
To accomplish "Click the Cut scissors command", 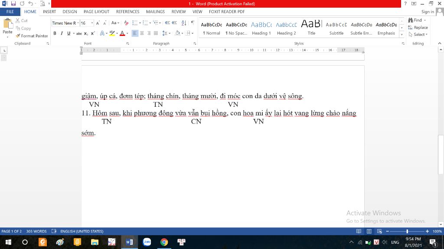I will (22, 21).
